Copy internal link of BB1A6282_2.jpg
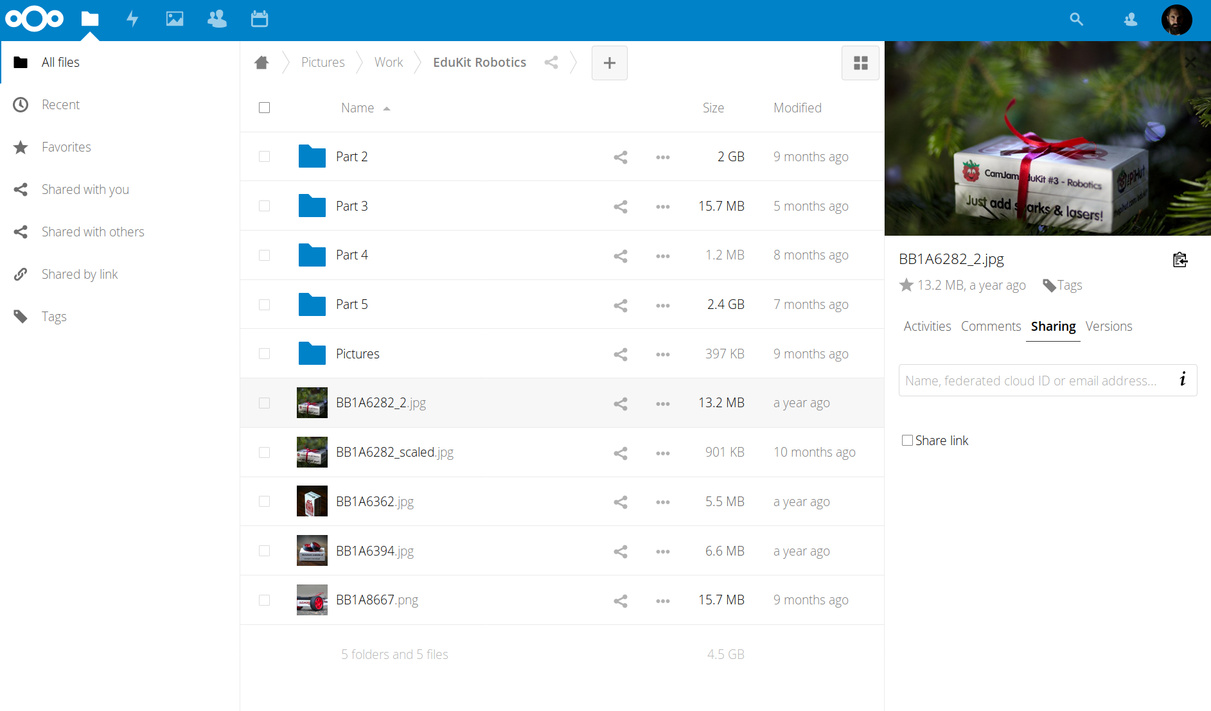 (x=1180, y=259)
